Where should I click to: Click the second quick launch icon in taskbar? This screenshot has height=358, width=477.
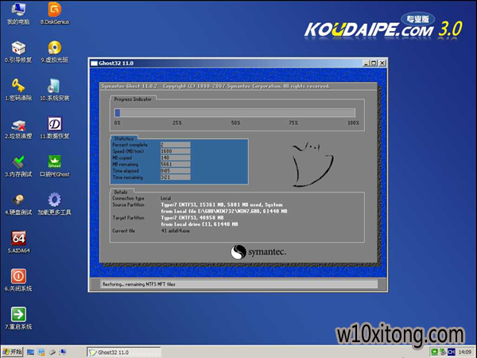(x=41, y=352)
